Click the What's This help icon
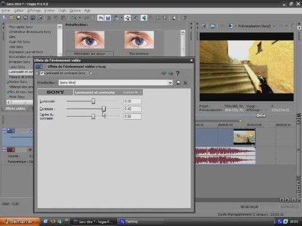The width and height of the screenshot is (302, 226). 184,18
